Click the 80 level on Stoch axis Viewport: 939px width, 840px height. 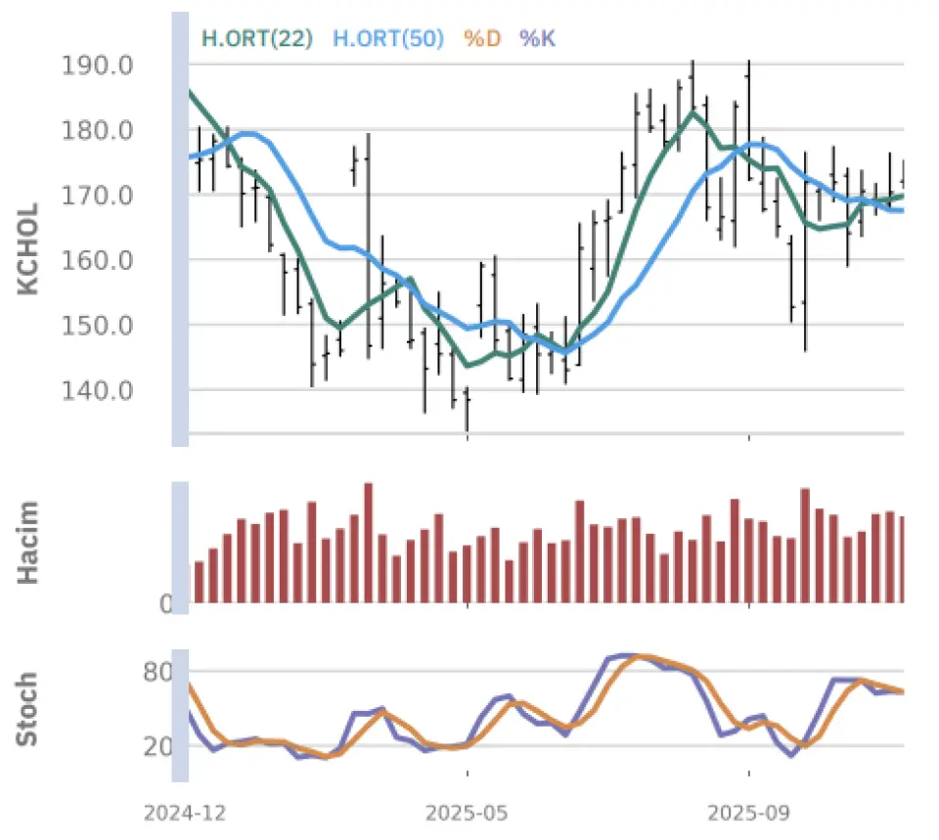click(x=159, y=672)
